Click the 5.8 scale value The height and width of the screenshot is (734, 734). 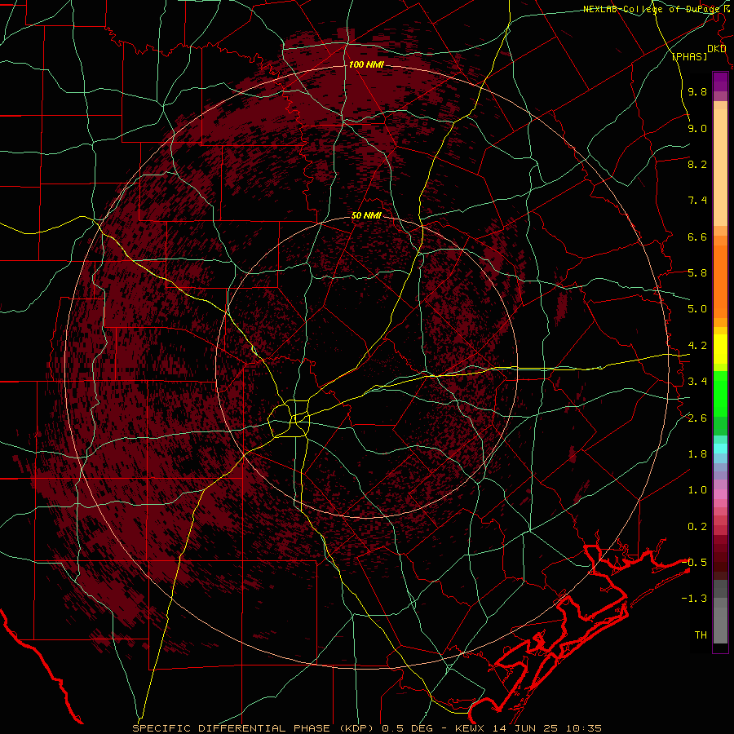tap(697, 273)
